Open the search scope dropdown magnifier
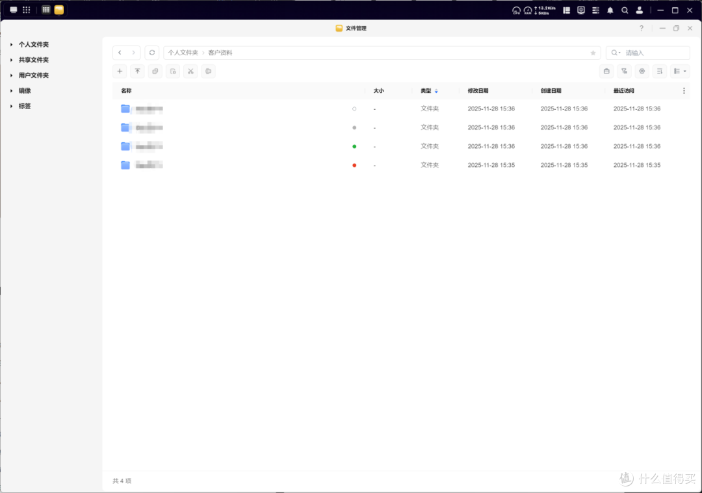The image size is (702, 493). coord(616,53)
